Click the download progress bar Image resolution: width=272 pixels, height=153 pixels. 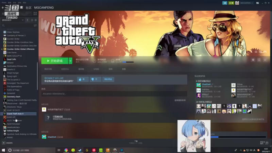[238, 137]
